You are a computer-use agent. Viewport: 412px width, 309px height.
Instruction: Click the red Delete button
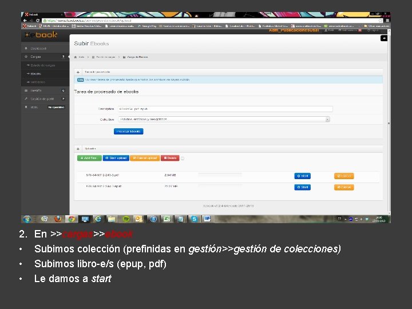tap(171, 158)
